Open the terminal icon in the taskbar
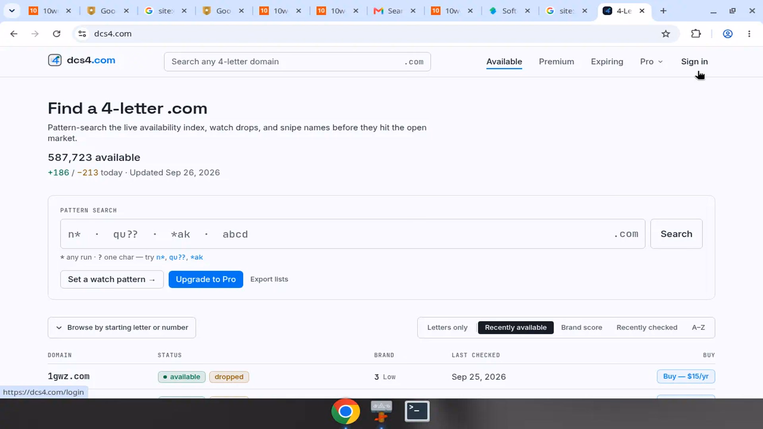This screenshot has width=763, height=429. [417, 411]
